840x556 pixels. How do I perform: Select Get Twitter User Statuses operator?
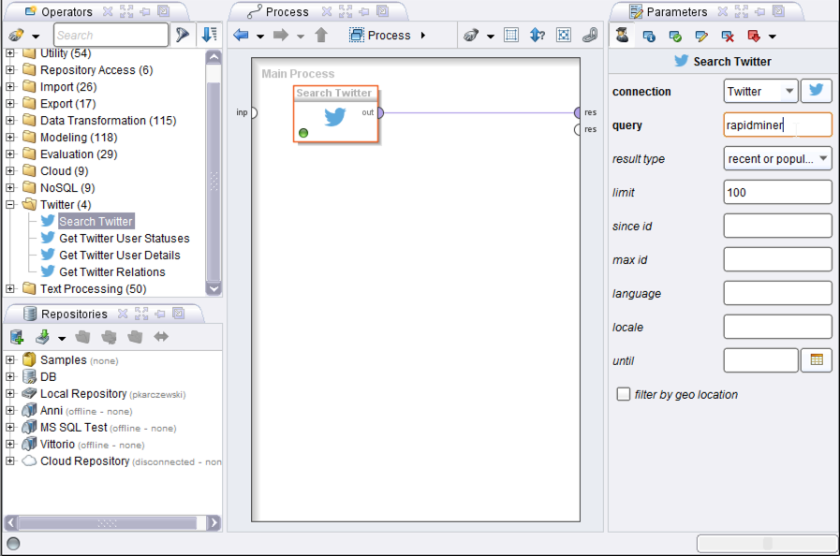pos(124,239)
